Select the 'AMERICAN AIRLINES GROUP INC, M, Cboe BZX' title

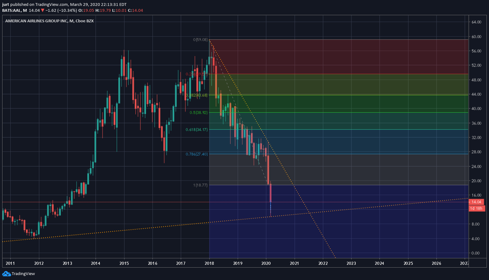50,21
